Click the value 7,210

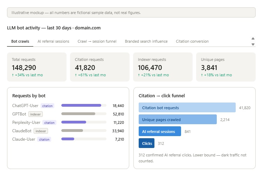119,139
